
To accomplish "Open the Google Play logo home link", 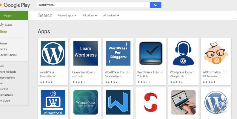I will (15, 5).
